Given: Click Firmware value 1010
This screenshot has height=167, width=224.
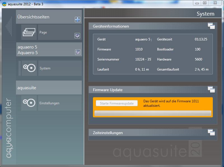Looking at the screenshot, I should tap(139, 49).
